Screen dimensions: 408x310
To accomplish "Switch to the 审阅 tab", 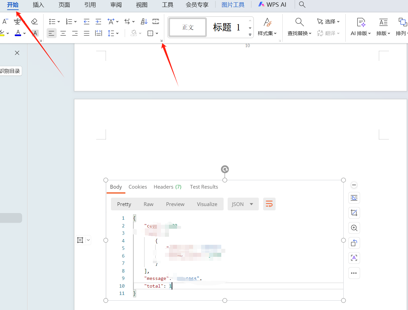I will pyautogui.click(x=116, y=5).
